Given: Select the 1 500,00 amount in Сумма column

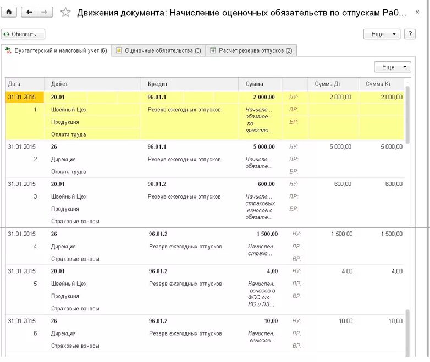Looking at the screenshot, I should point(267,234).
